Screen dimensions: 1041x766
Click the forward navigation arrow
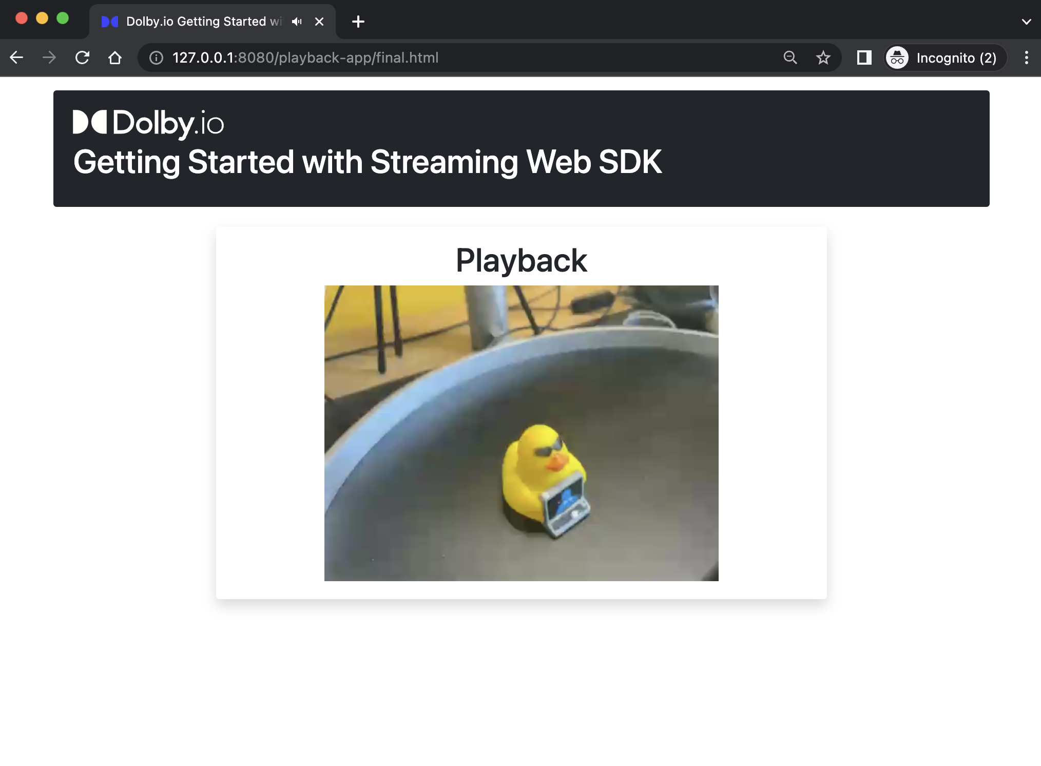(49, 58)
